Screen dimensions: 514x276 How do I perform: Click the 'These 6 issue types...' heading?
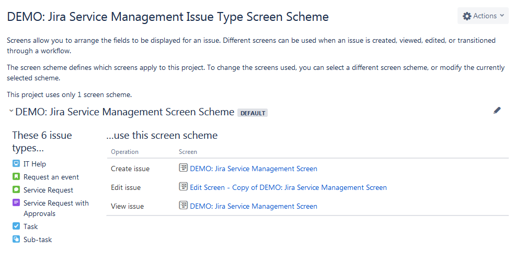(x=42, y=141)
